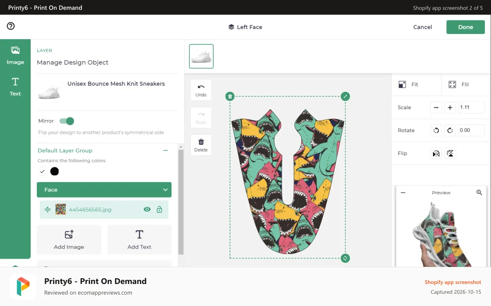Zoom the preview with magnifier icon
Image resolution: width=491 pixels, height=306 pixels.
[479, 193]
